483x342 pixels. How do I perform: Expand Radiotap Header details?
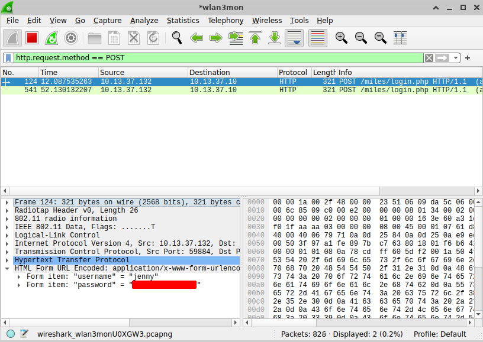coord(7,210)
